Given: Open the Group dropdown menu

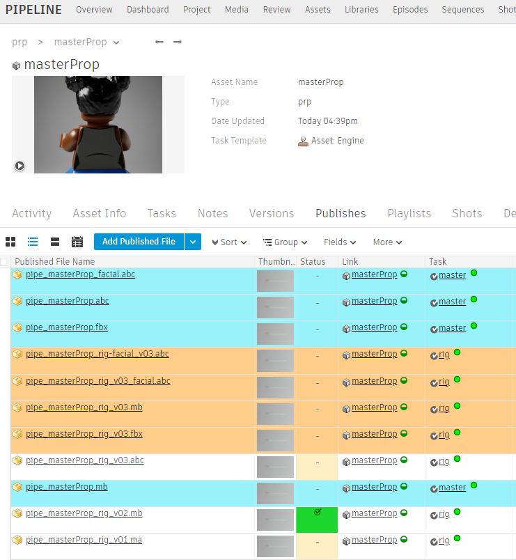Looking at the screenshot, I should 286,242.
